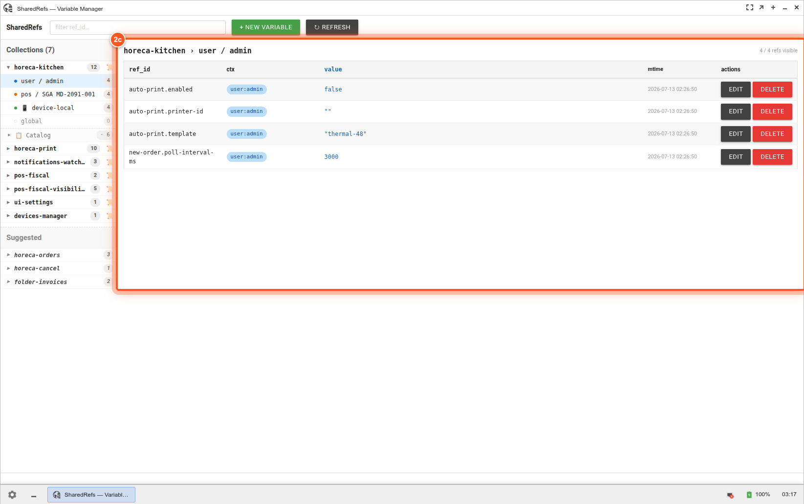Edit the auto-print.template variable

click(x=736, y=134)
